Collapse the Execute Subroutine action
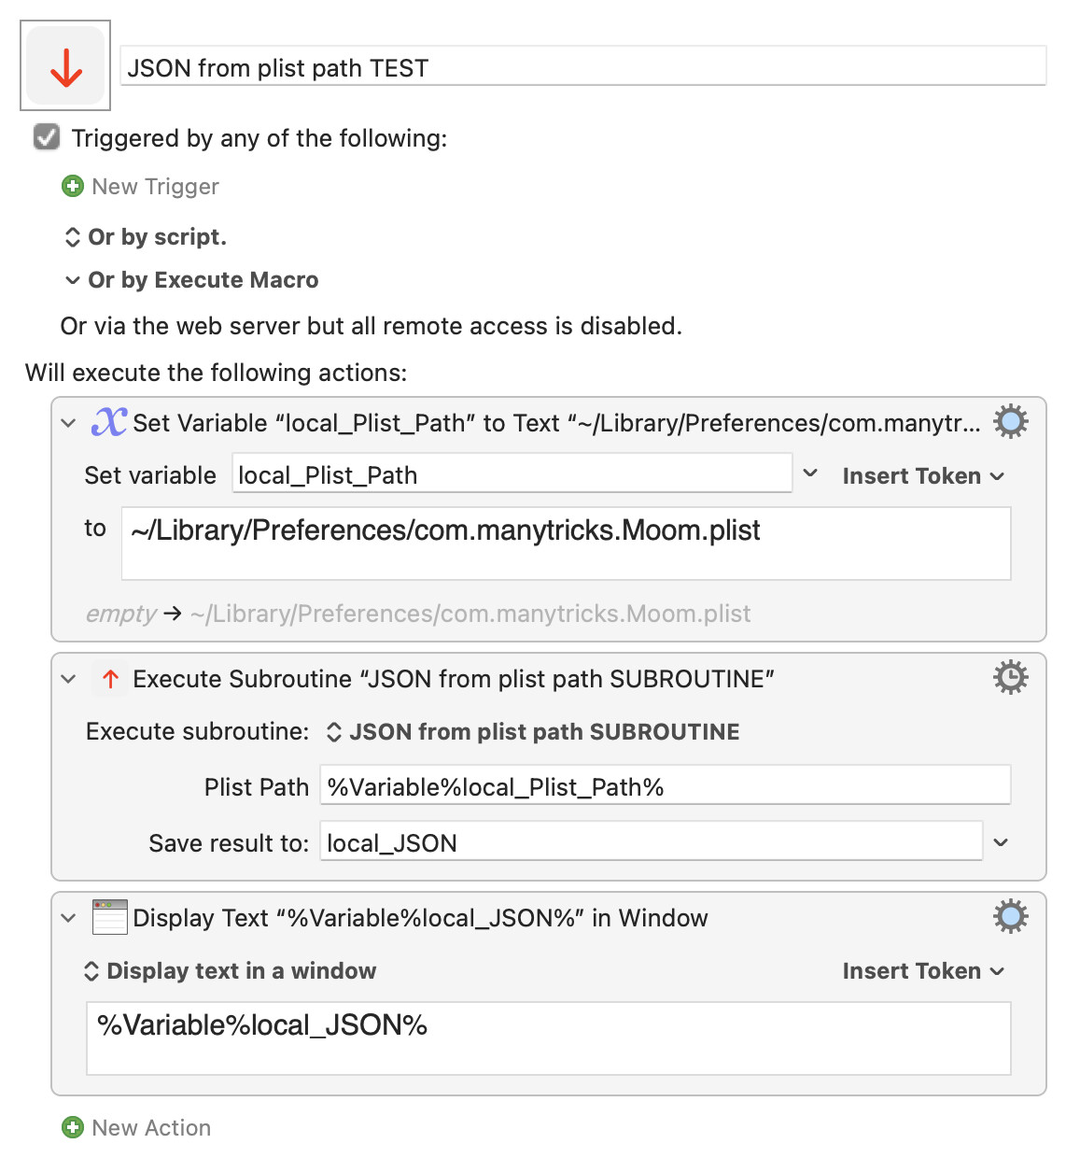 pyautogui.click(x=68, y=679)
